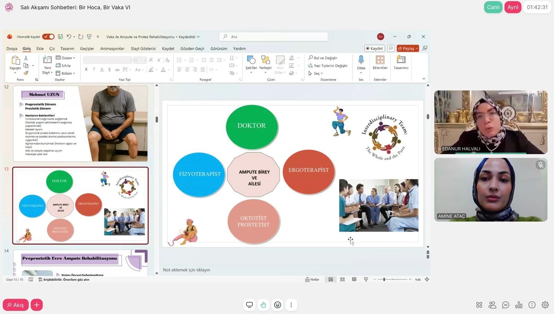Click the red Ayrıl leave button
The image size is (554, 314).
tap(512, 7)
